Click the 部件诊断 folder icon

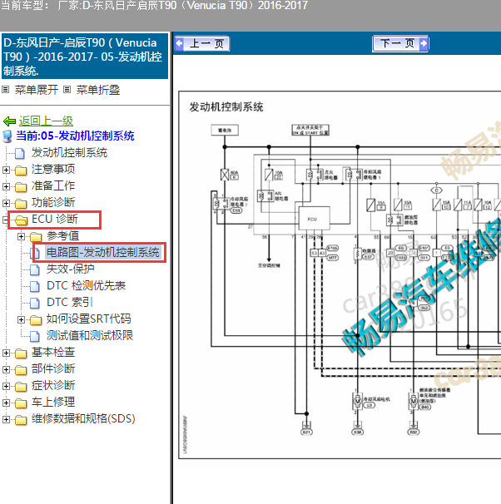click(x=21, y=370)
